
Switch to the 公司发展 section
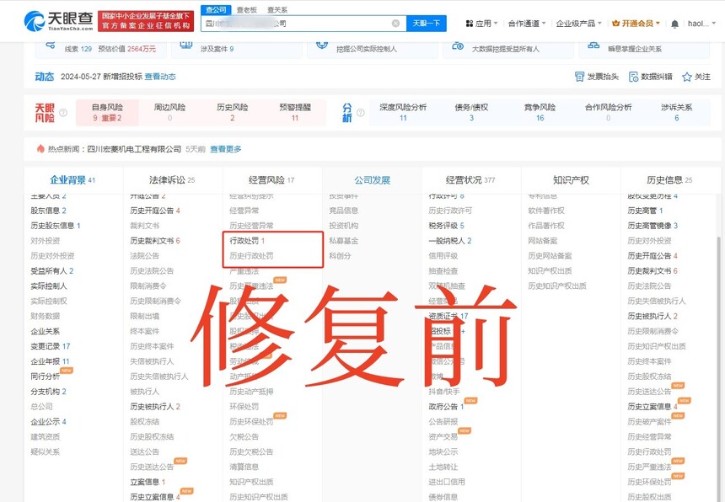pos(372,180)
